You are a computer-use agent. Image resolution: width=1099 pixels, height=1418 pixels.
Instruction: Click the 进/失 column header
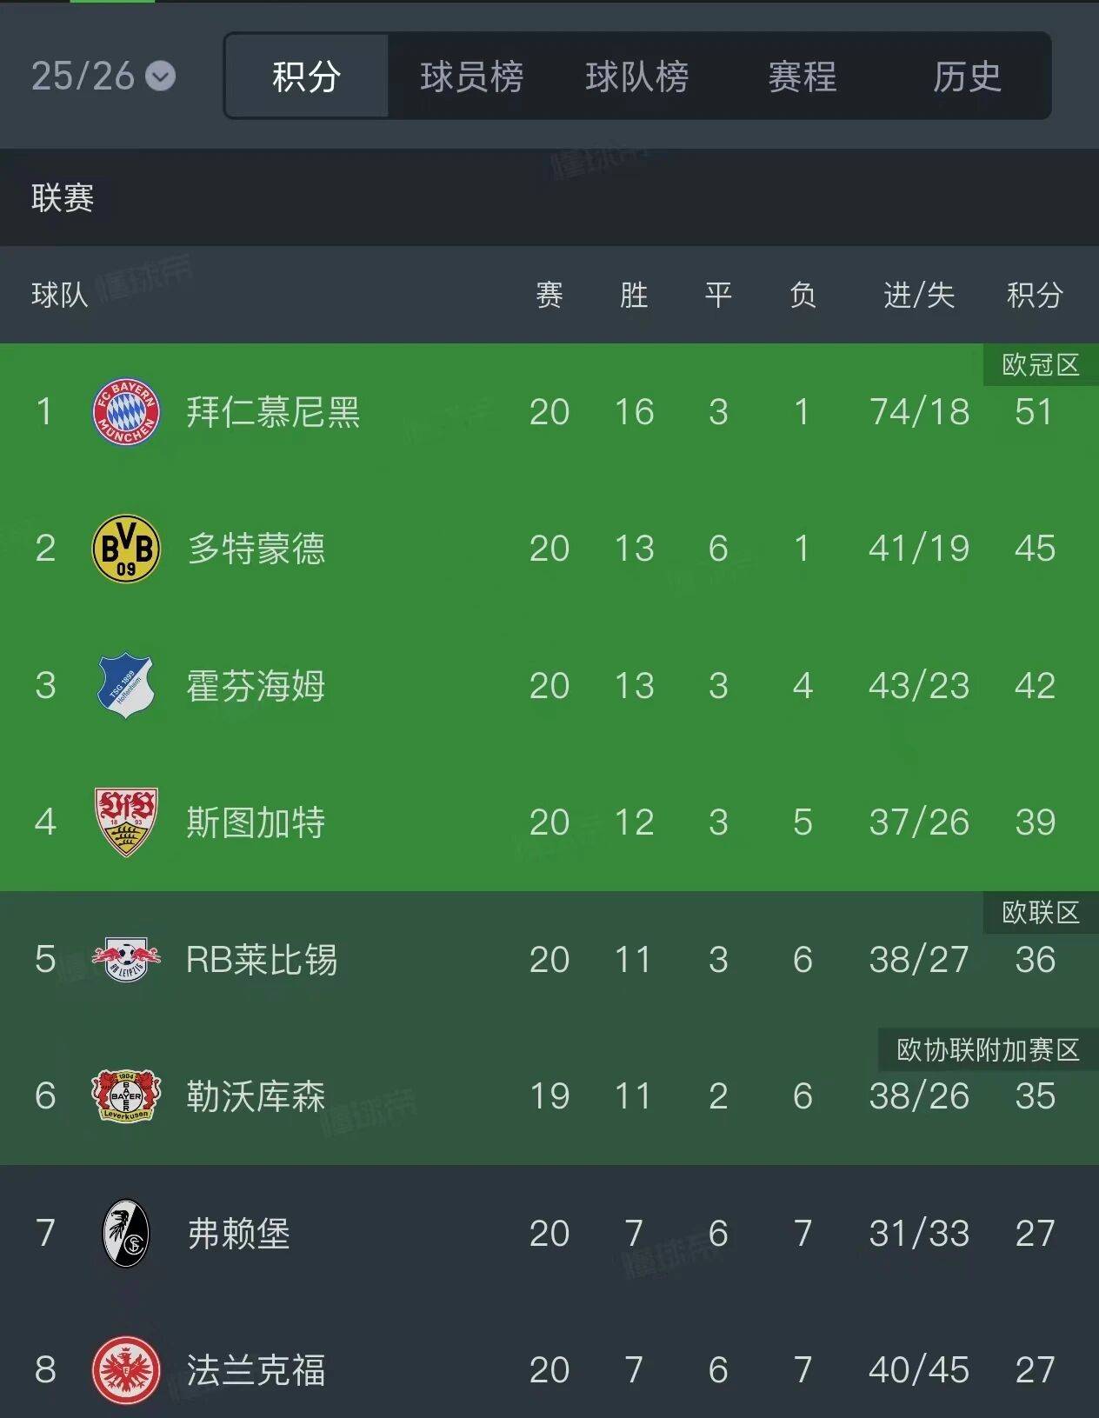(919, 296)
